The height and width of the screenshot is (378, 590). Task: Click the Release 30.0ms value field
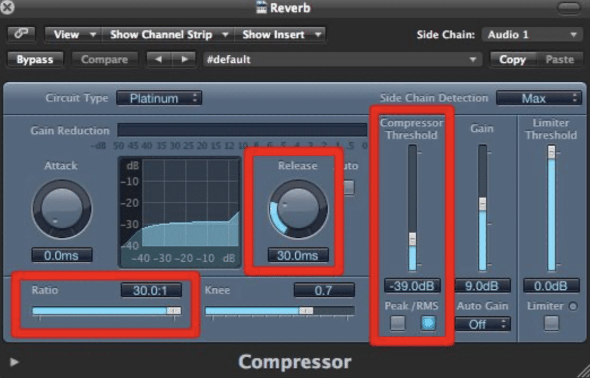tap(298, 255)
